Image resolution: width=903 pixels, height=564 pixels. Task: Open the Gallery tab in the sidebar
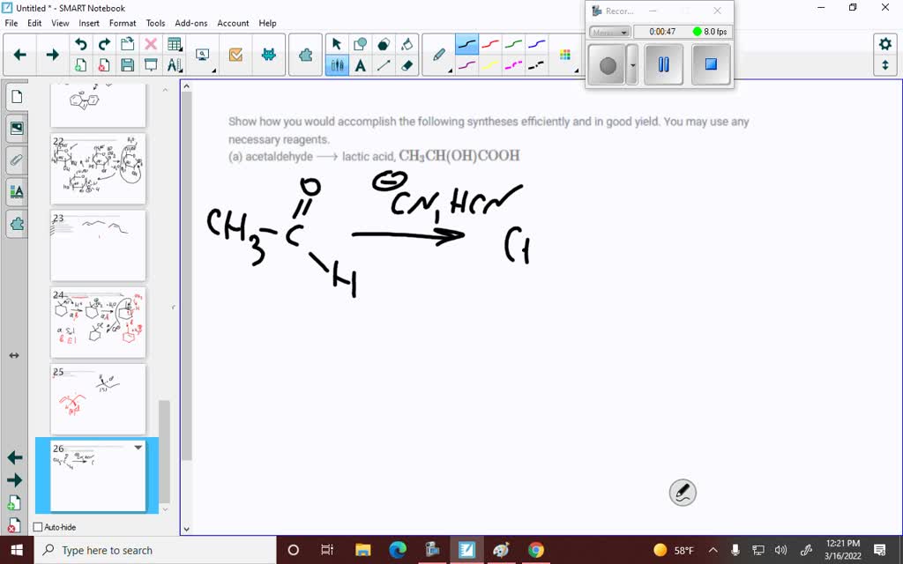(16, 128)
